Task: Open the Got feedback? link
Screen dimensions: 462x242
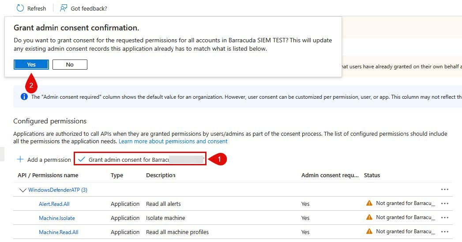Action: click(x=83, y=8)
